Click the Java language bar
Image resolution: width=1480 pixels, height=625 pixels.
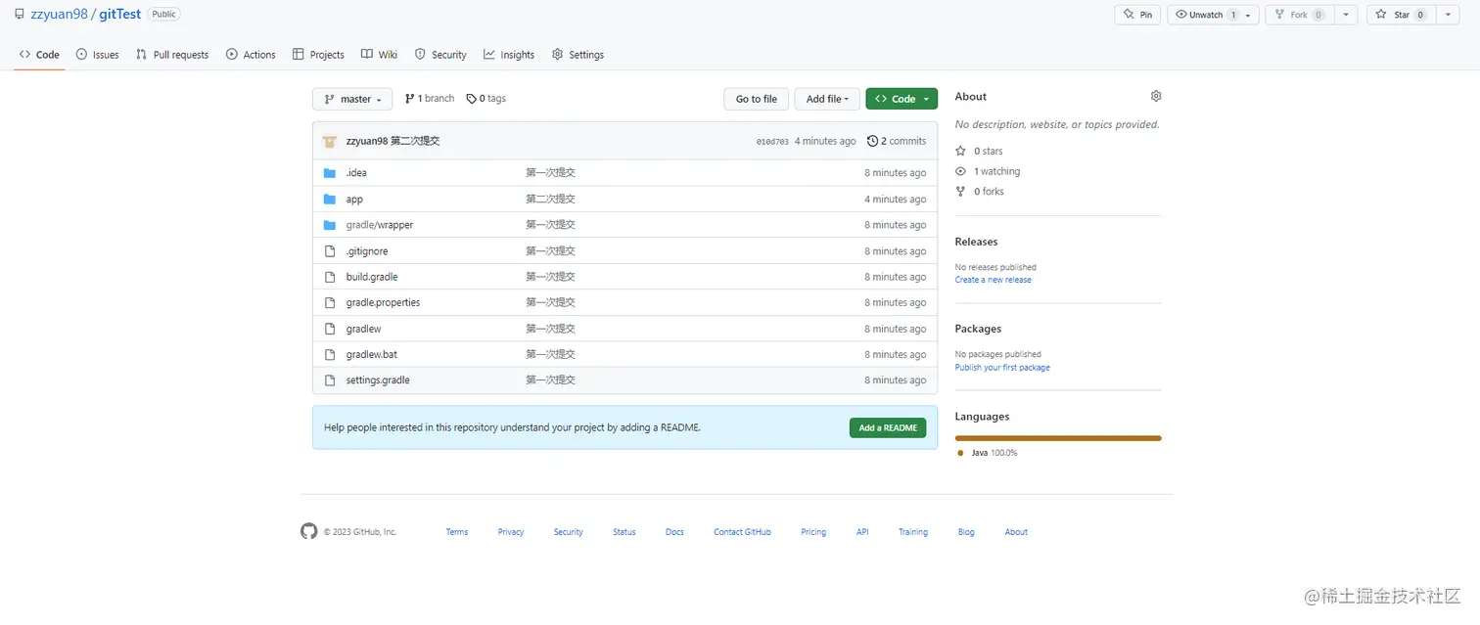(x=1058, y=438)
